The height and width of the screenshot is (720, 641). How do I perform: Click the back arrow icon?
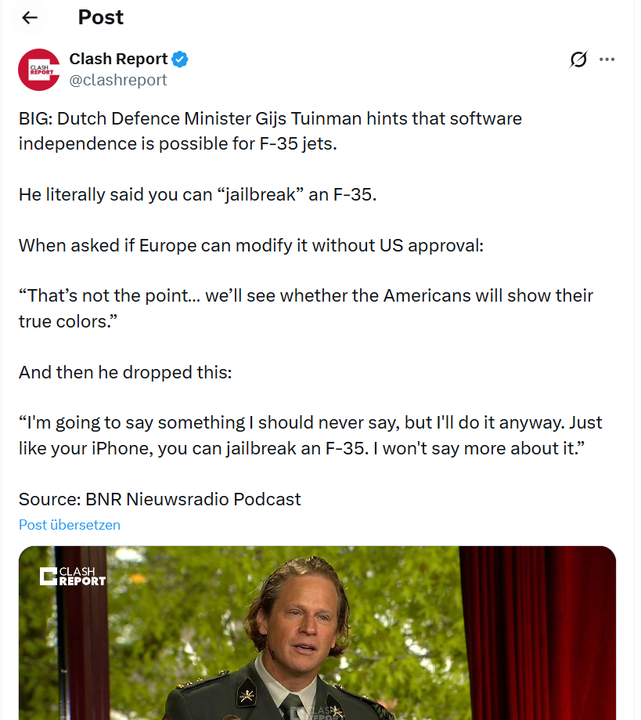point(30,18)
